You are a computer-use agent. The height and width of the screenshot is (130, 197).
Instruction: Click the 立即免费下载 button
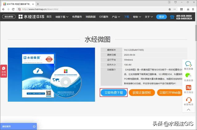(114, 93)
